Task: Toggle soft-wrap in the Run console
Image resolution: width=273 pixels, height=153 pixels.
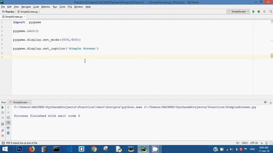Action: coord(8,118)
